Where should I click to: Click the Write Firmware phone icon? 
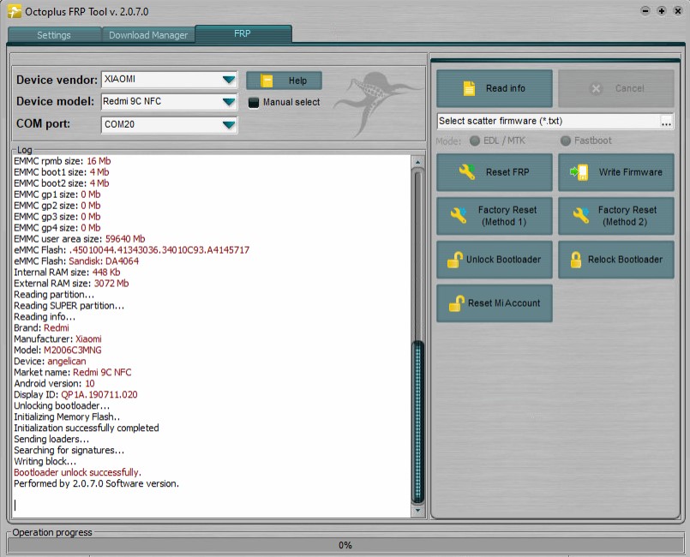[579, 172]
